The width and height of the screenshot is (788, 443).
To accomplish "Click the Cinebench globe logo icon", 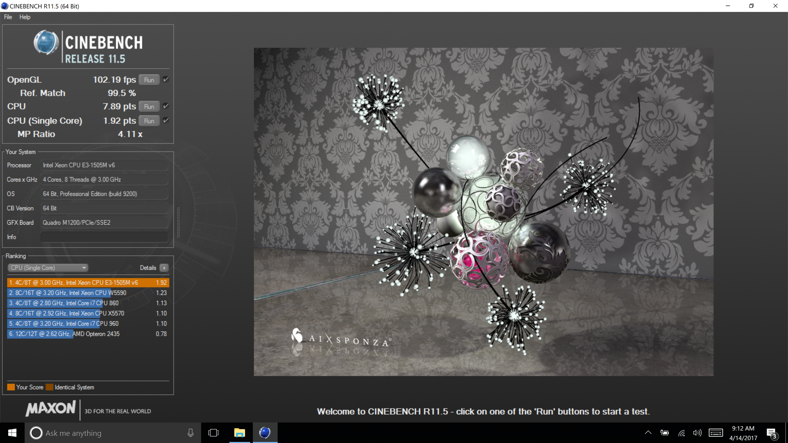I will click(46, 43).
